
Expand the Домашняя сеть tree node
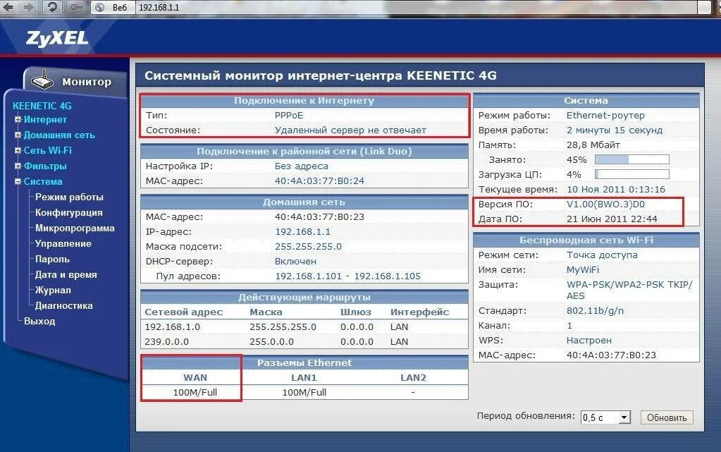tap(18, 135)
